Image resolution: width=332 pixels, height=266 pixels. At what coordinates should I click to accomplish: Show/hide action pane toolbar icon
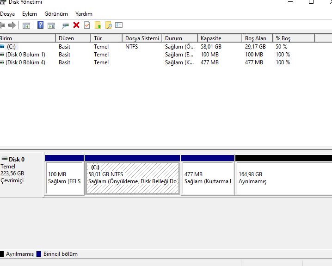point(51,25)
